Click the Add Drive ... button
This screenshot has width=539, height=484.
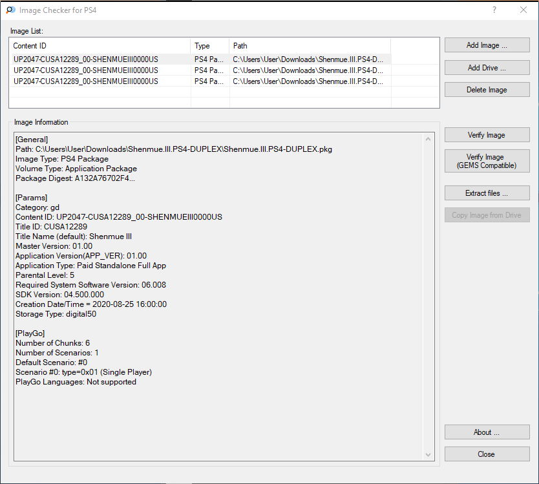(x=487, y=68)
